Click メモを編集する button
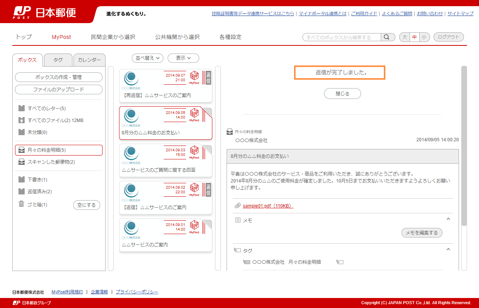 [x=422, y=233]
